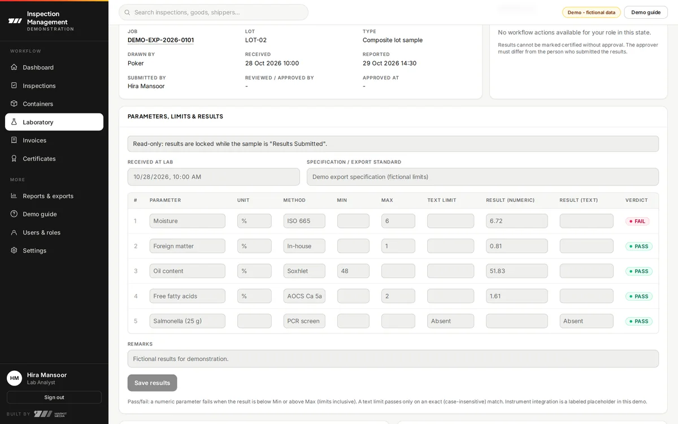
Task: Click the Remarks text field
Action: click(x=393, y=358)
